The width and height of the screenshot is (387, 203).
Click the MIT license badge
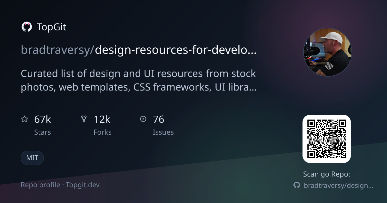click(32, 158)
